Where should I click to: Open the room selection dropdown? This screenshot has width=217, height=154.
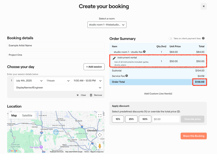coord(107,25)
